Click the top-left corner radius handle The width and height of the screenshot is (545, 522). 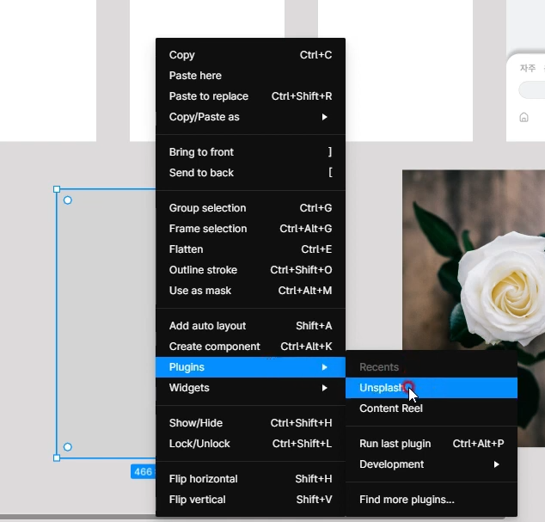(68, 200)
